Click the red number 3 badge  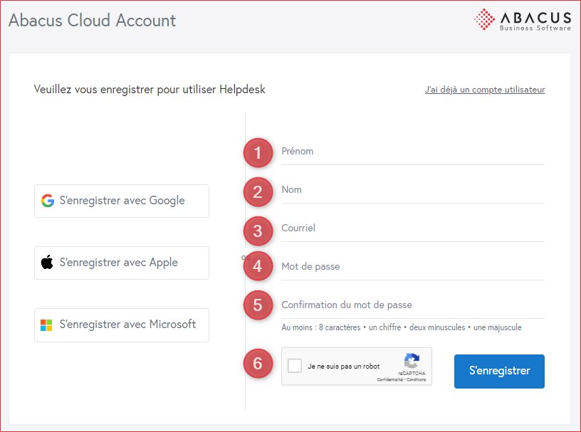(x=258, y=231)
